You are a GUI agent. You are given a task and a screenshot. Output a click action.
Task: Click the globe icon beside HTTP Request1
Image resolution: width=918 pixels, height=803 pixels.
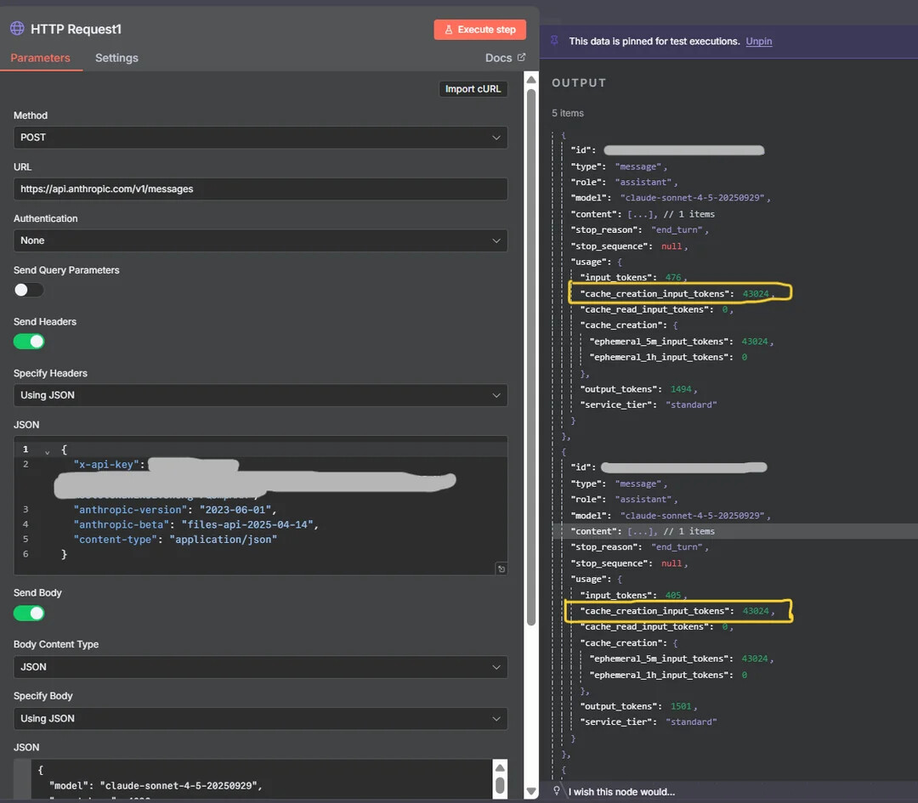tap(17, 29)
